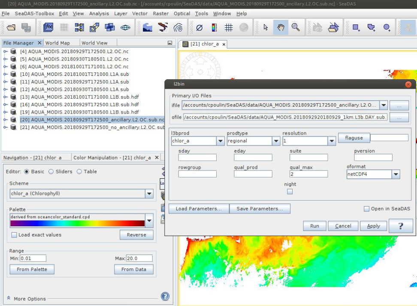Select the hand panning tool
Image resolution: width=417 pixels, height=306 pixels.
tap(281, 27)
